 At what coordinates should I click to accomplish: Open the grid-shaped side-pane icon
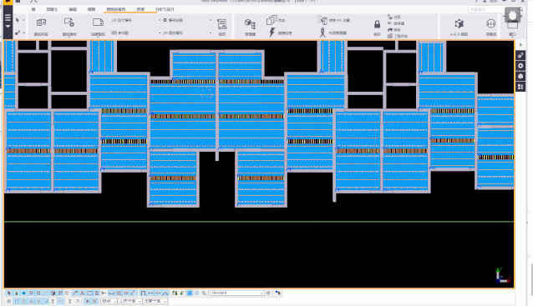[520, 87]
